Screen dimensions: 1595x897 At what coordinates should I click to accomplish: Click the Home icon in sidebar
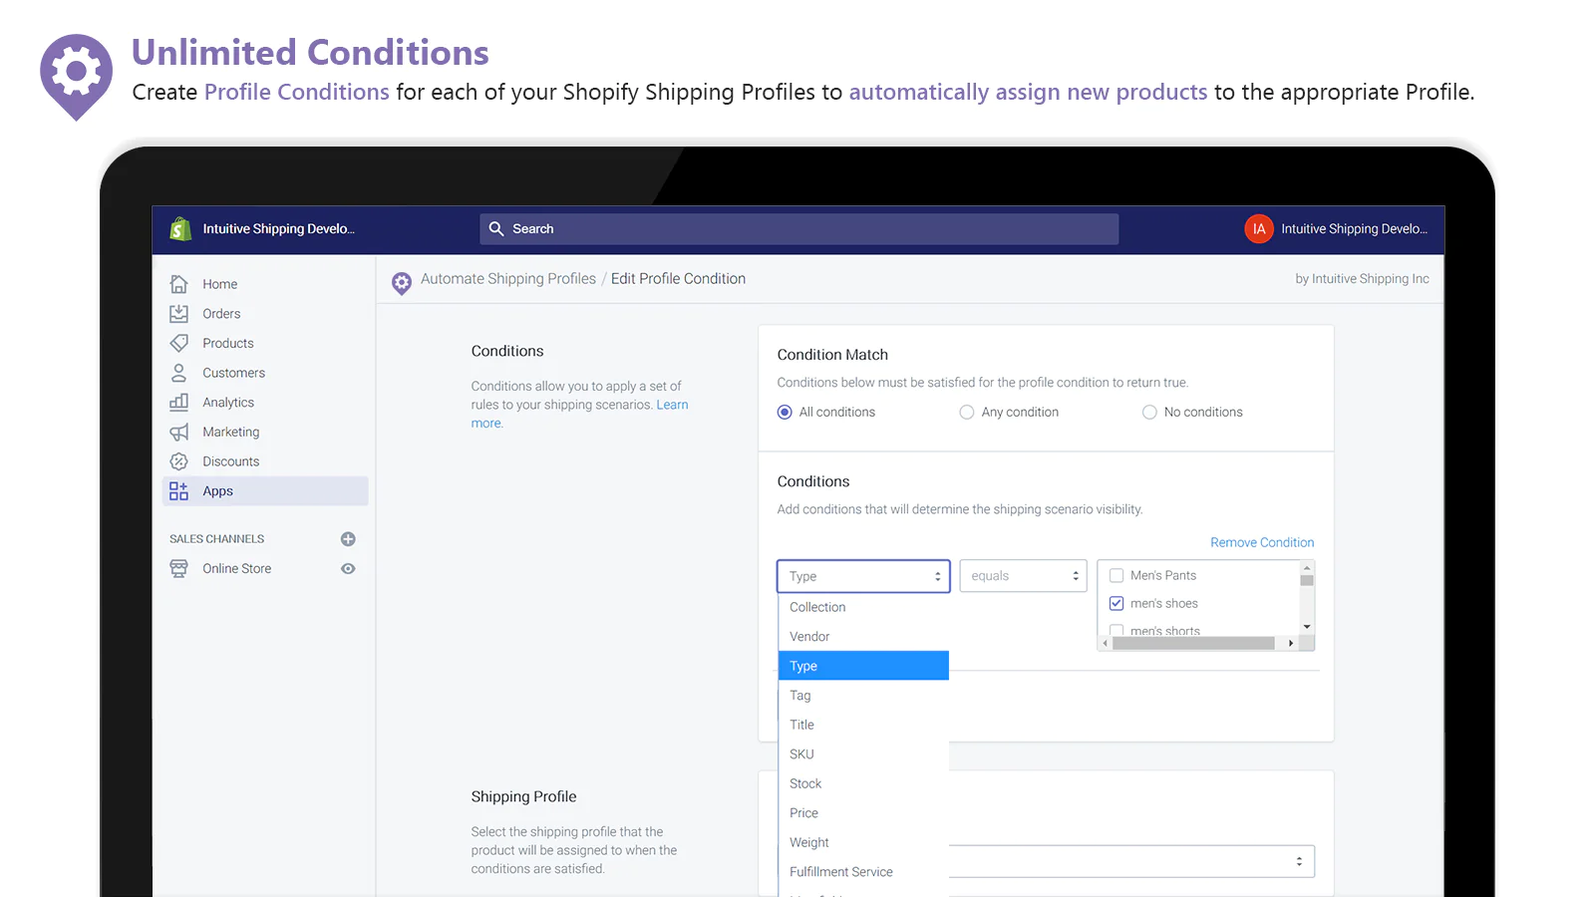(x=179, y=284)
